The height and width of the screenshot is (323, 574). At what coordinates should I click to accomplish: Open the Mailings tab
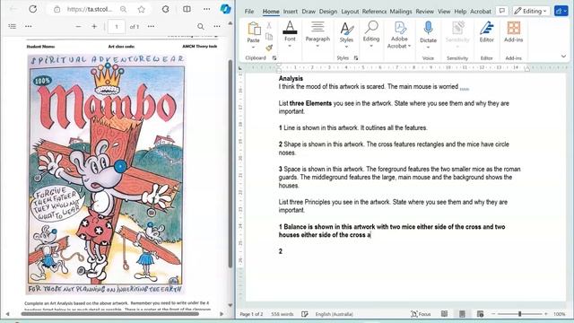tap(401, 12)
